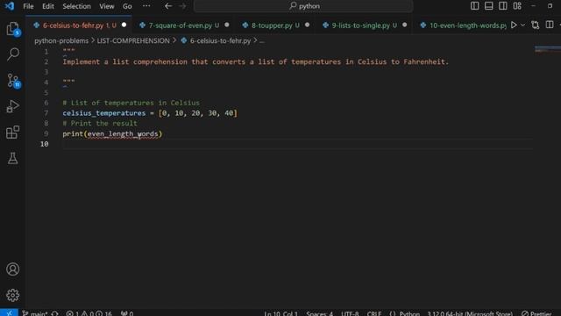
Task: Open the Testing flask view
Action: click(13, 158)
